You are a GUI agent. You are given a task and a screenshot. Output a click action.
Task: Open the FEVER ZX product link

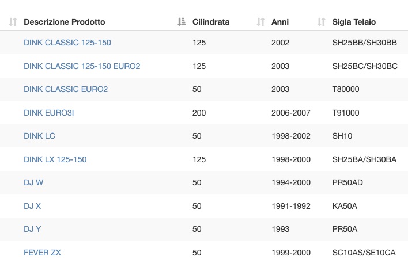pos(42,253)
